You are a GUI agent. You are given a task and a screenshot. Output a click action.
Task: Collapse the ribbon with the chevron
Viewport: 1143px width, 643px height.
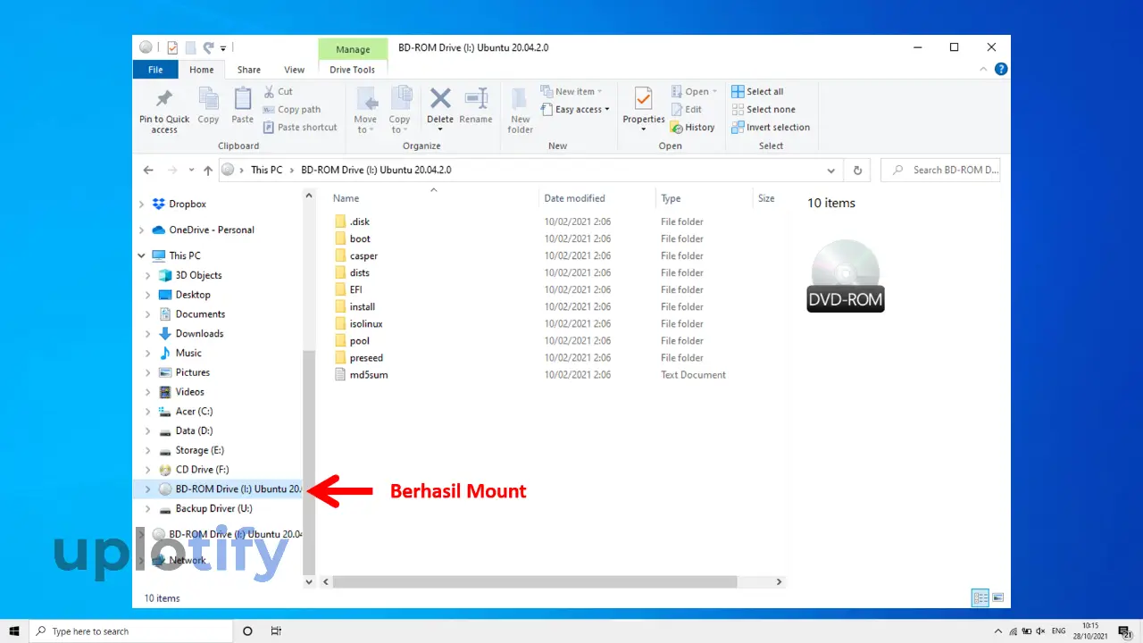pyautogui.click(x=985, y=69)
